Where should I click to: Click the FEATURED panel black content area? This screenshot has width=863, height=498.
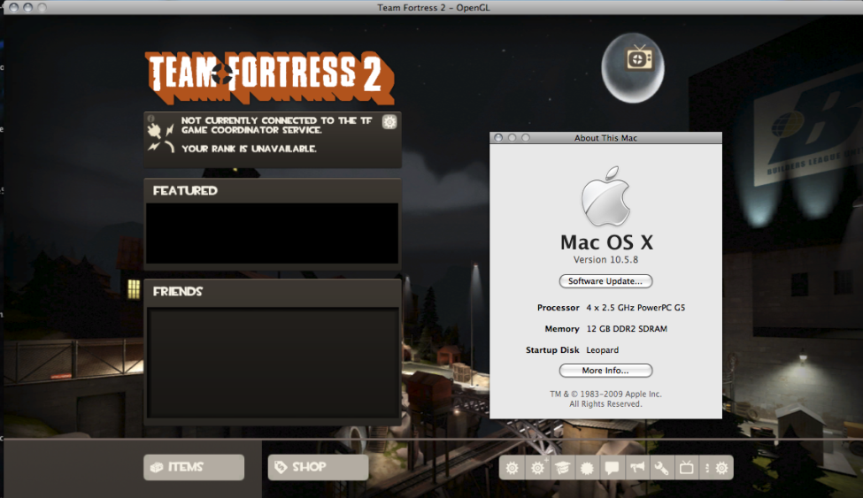272,234
